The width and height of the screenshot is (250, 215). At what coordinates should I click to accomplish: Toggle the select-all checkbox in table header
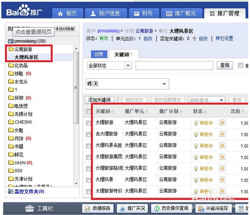pos(88,111)
